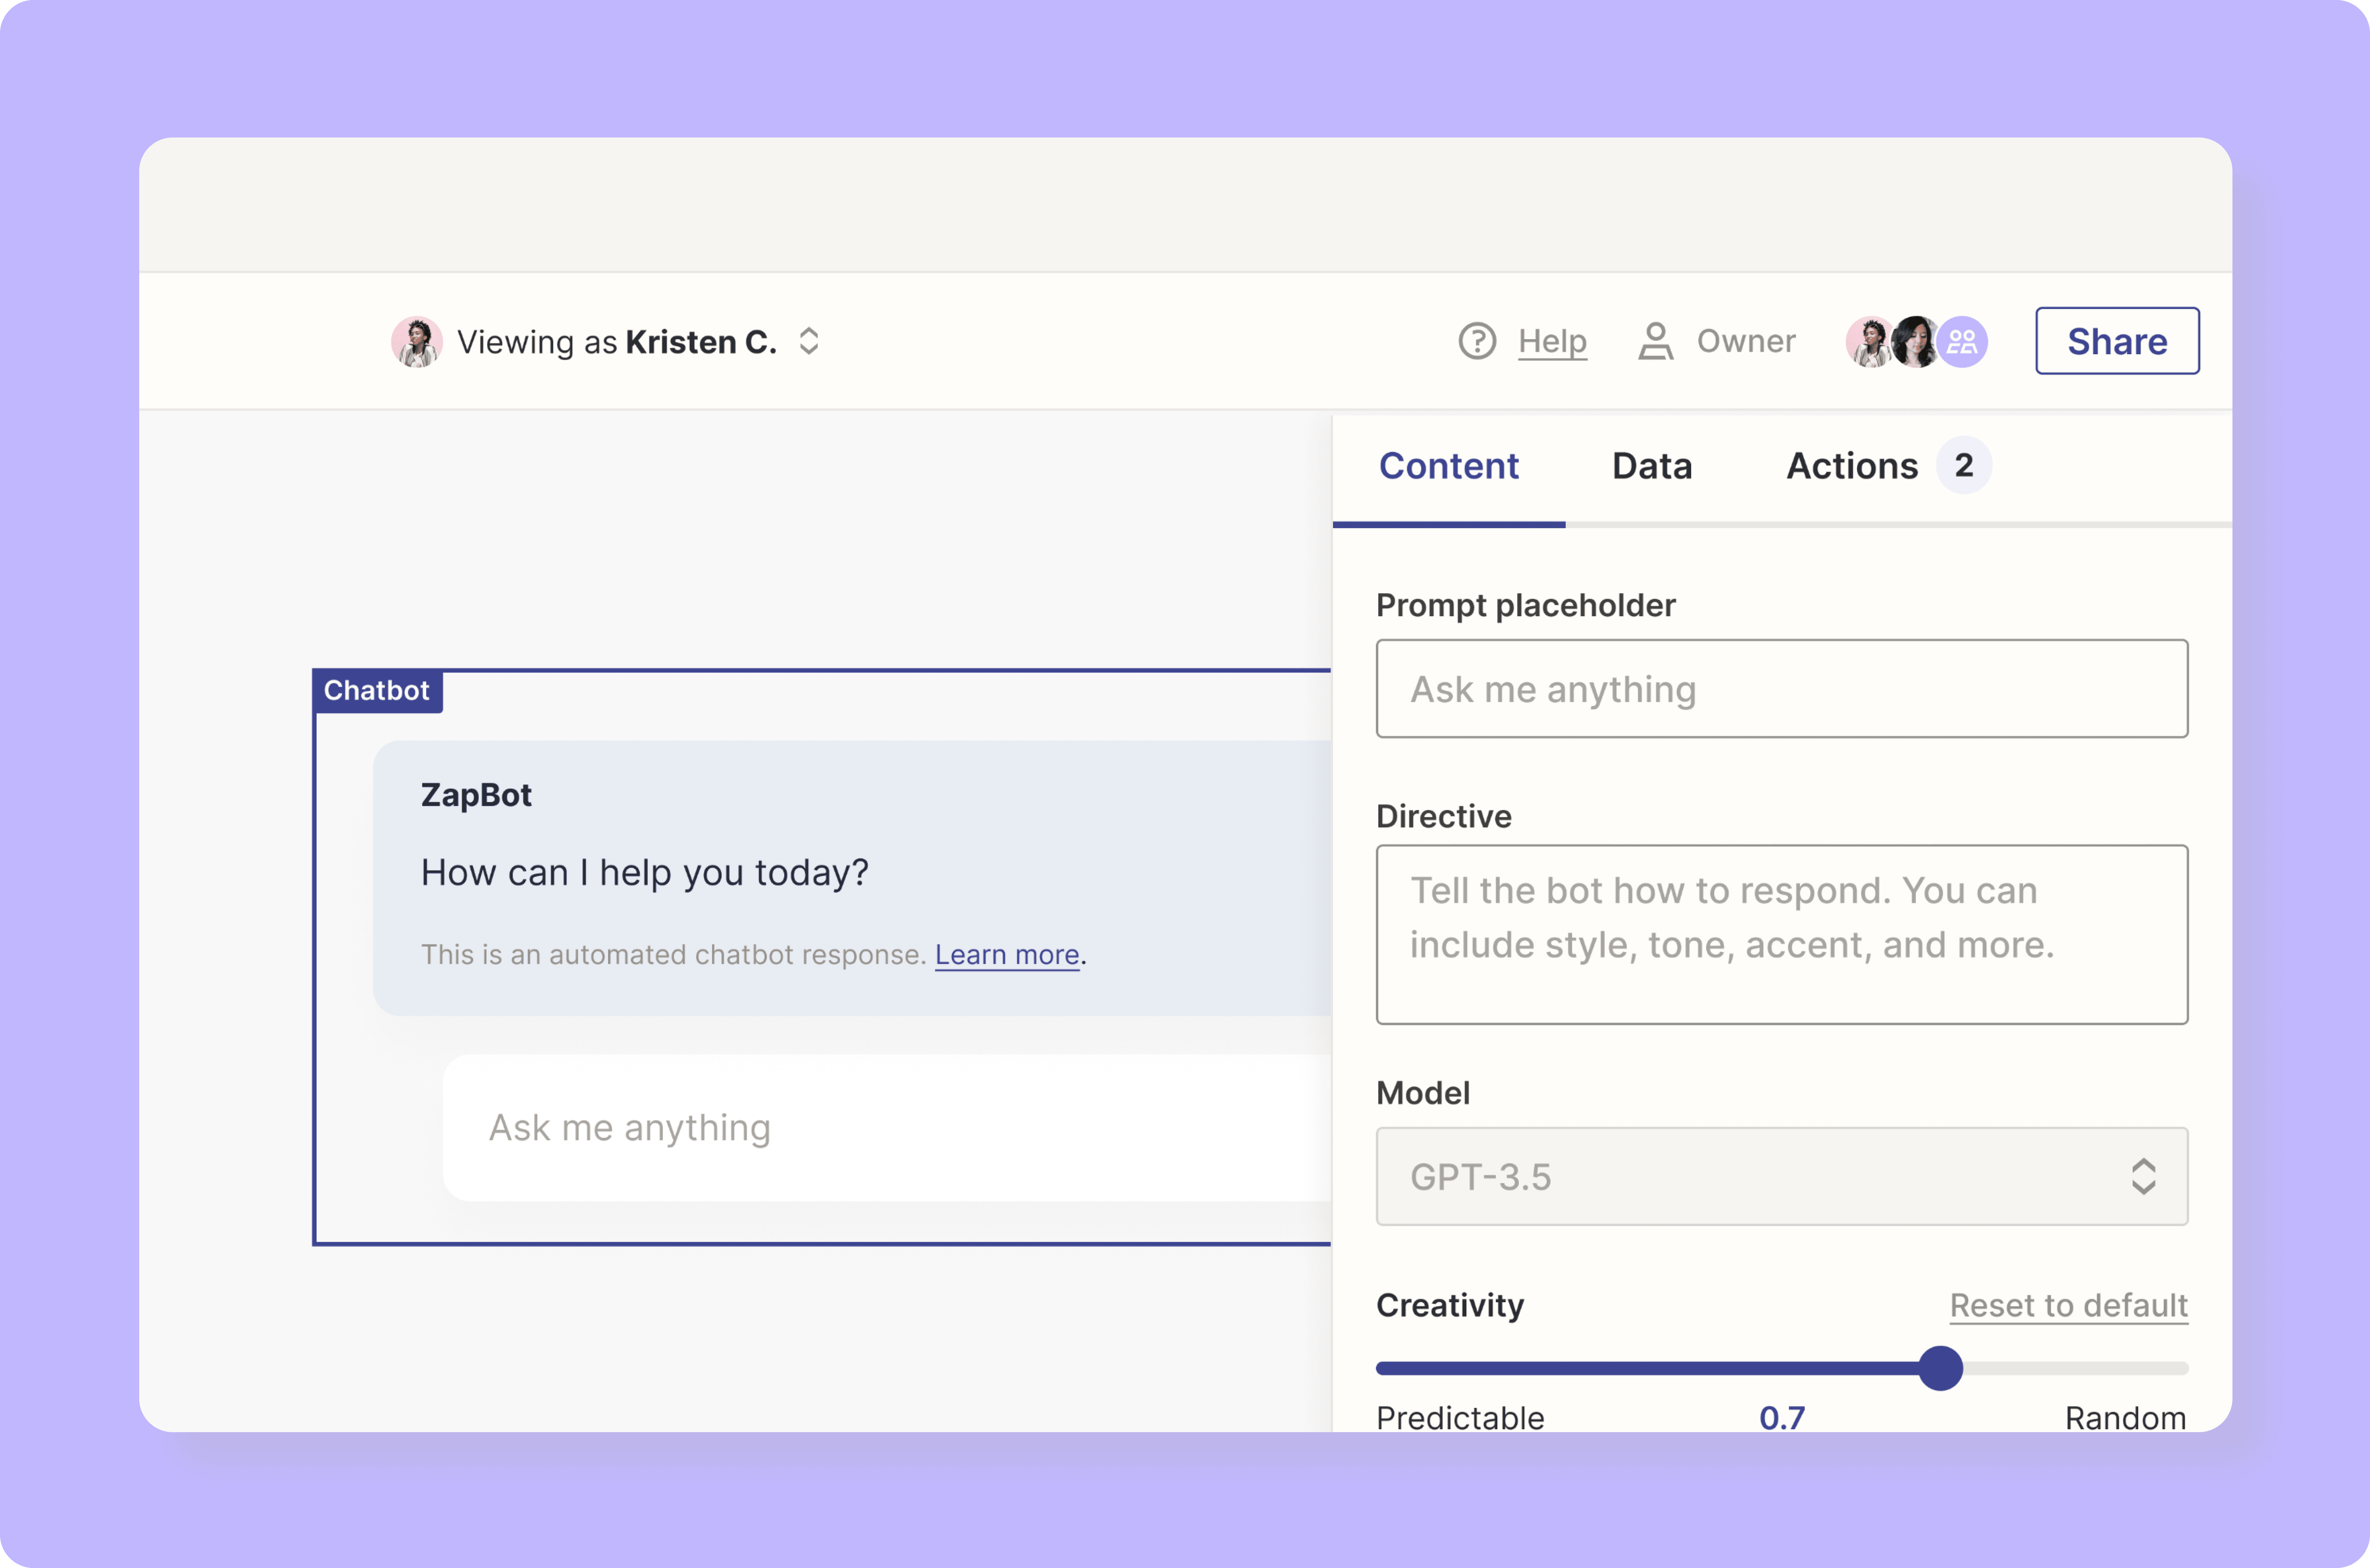2370x1568 pixels.
Task: Click the Creativity slider handle
Action: (1940, 1368)
